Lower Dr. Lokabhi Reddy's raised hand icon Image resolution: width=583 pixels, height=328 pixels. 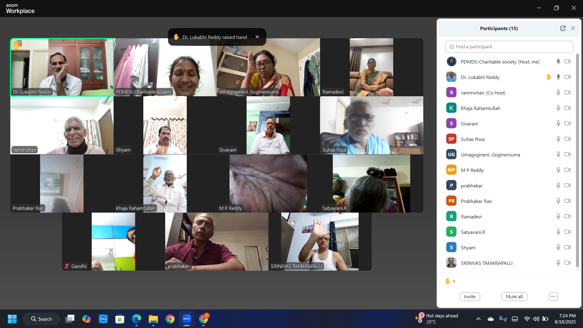click(x=549, y=77)
